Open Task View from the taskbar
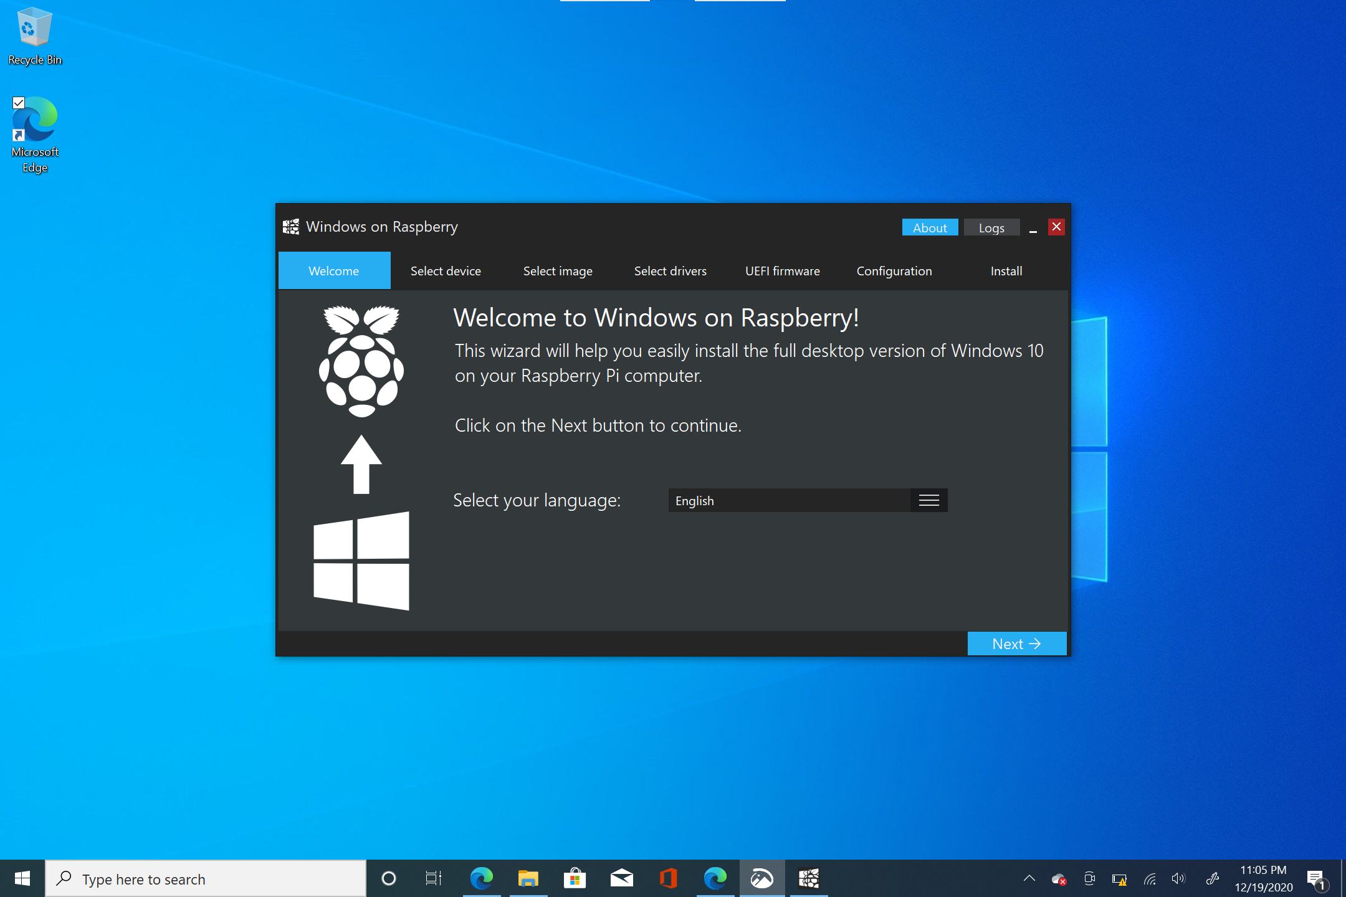 (433, 878)
